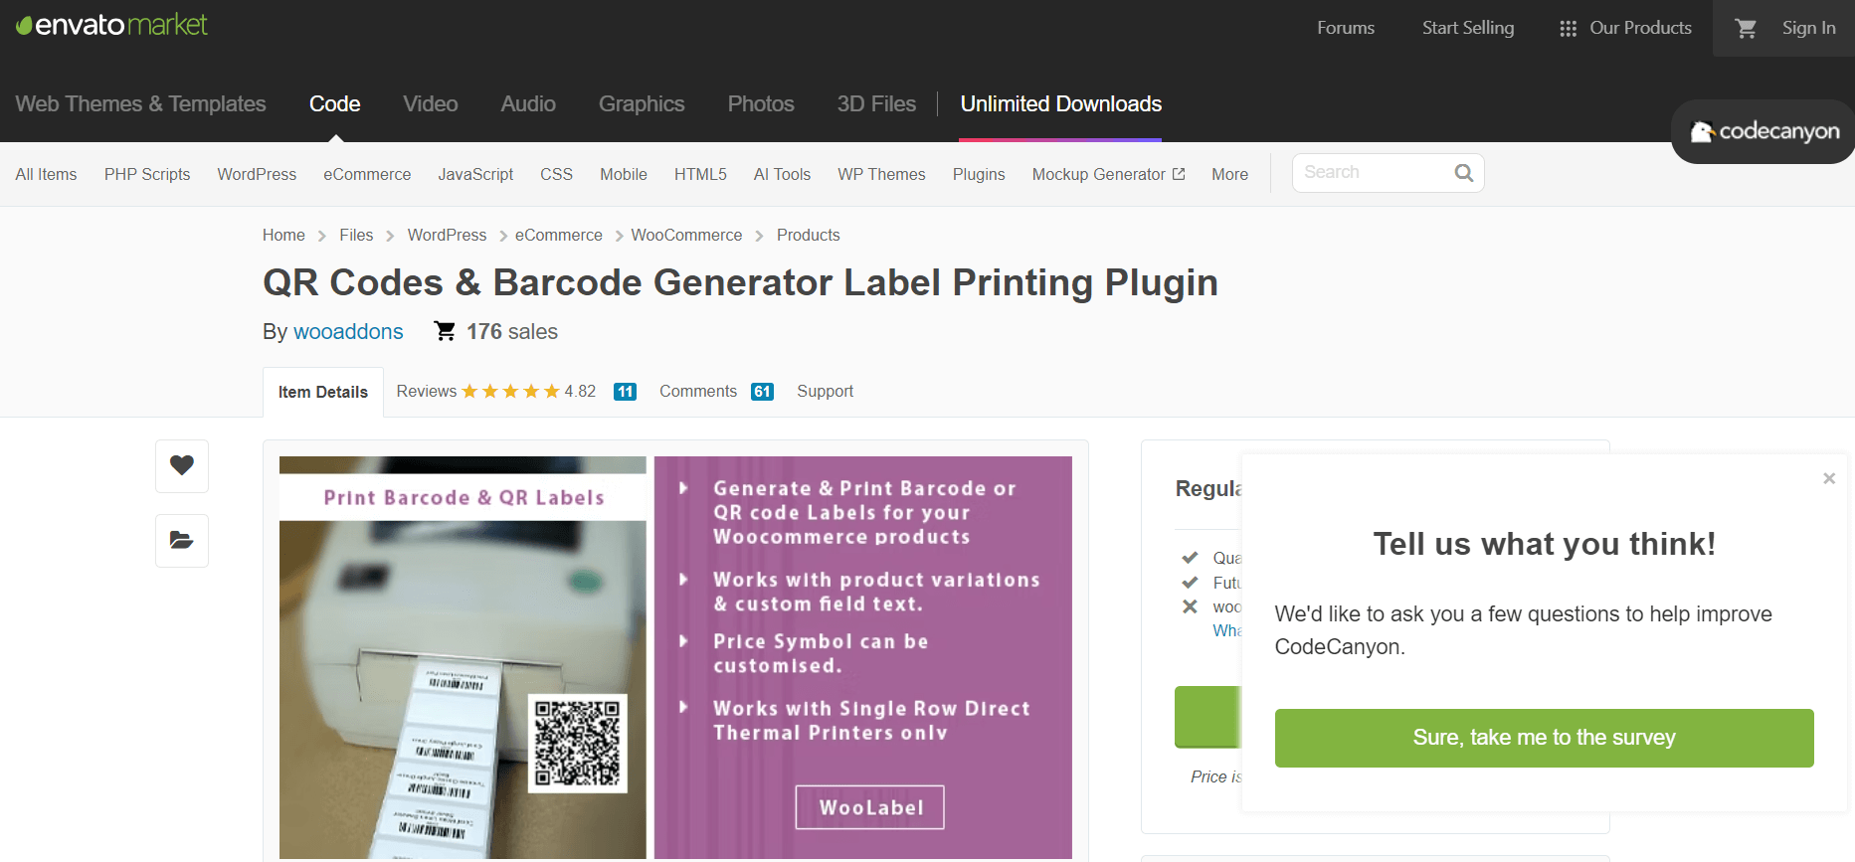Click Sure, take me to the survey

click(1544, 738)
